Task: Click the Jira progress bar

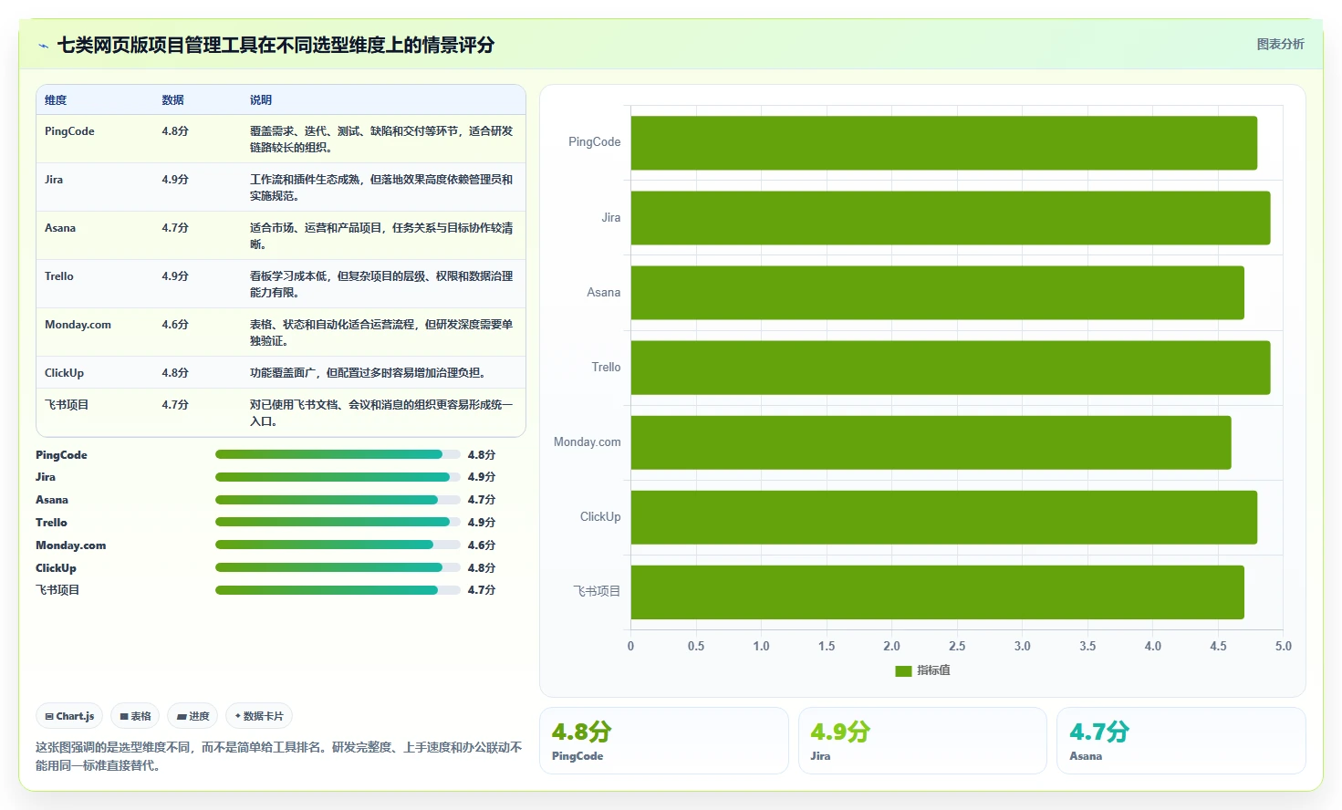Action: tap(338, 477)
